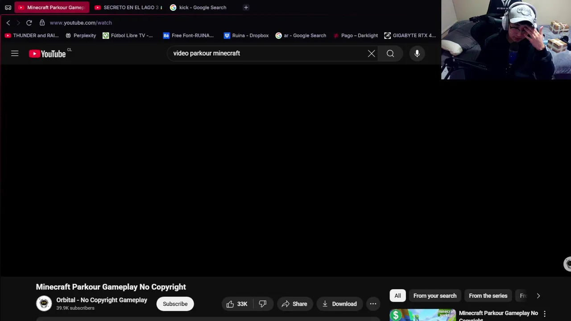Image resolution: width=571 pixels, height=321 pixels.
Task: Open the YouTube hamburger guide menu
Action: click(x=15, y=53)
